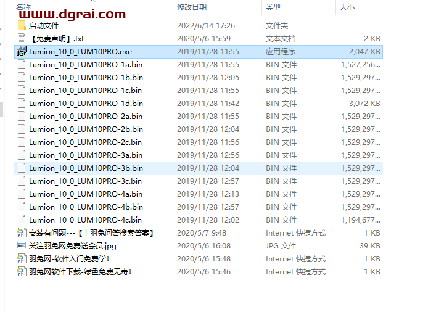Select Lumion_10_0_LUM10PRO-3b.bin file name
This screenshot has width=444, height=312.
tap(86, 168)
